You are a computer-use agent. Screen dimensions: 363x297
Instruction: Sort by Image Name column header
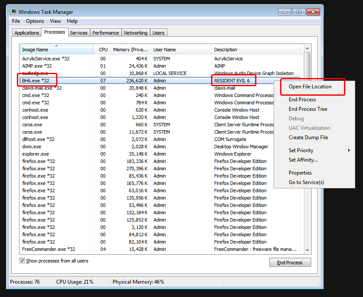pyautogui.click(x=56, y=50)
